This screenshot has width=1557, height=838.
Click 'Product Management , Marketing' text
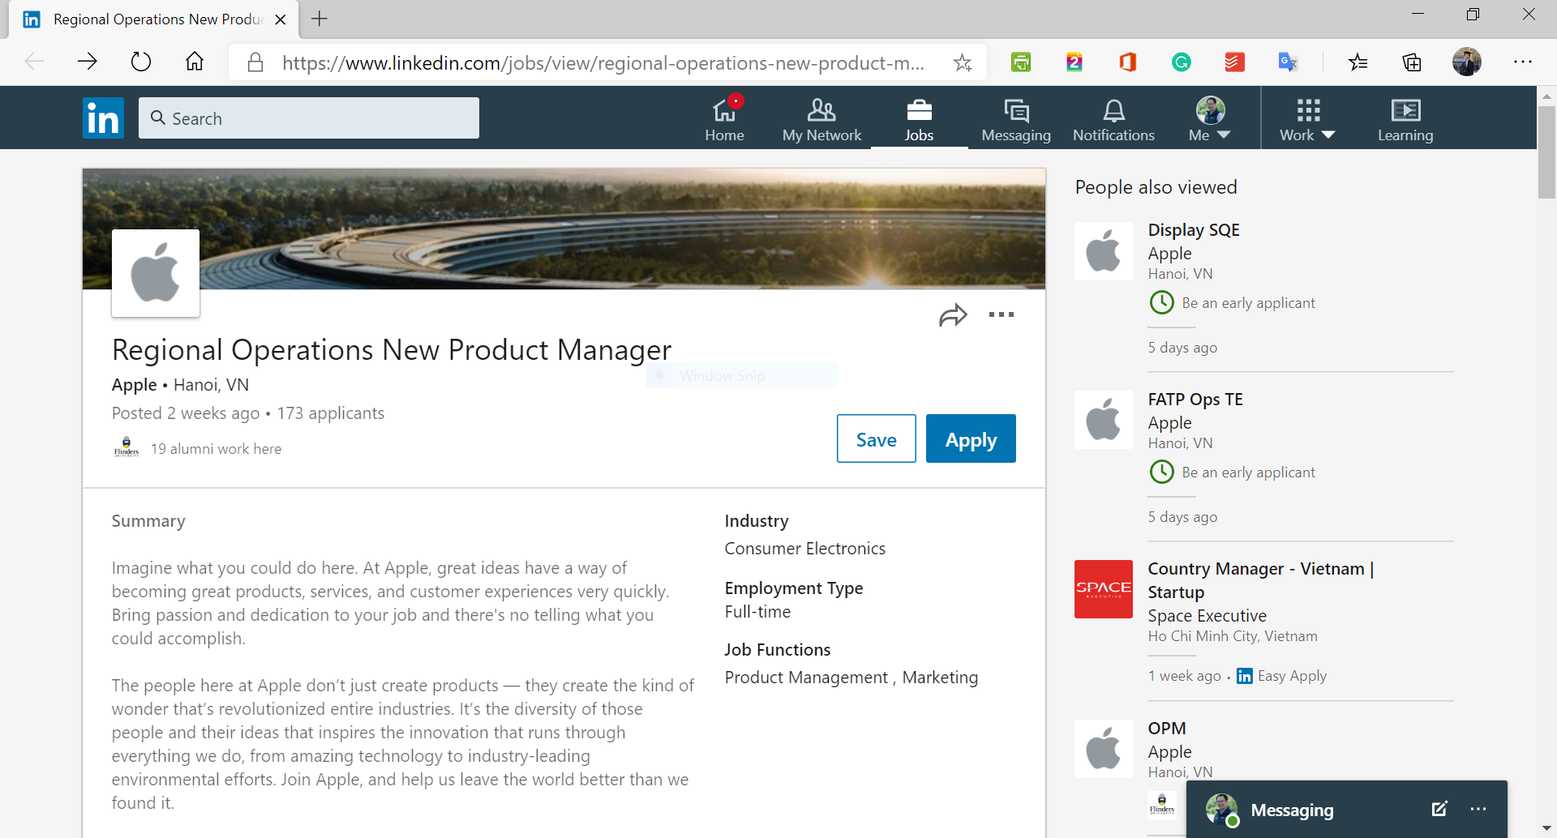851,678
